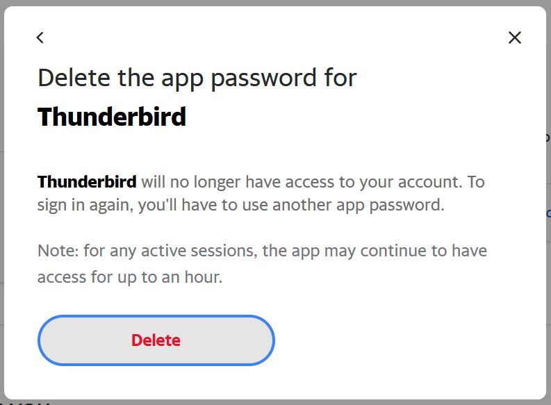Click 'To' at end of description line

[475, 182]
